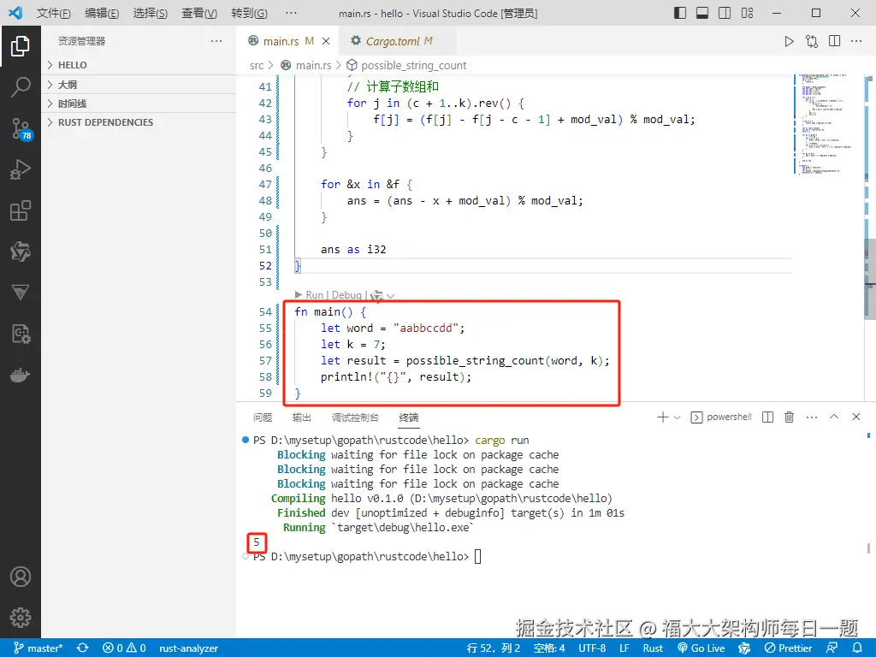Switch to the 问题 problems tab
876x657 pixels.
pos(263,417)
